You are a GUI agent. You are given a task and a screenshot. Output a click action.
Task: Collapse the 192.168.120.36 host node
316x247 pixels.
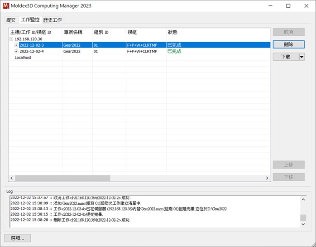(x=11, y=39)
